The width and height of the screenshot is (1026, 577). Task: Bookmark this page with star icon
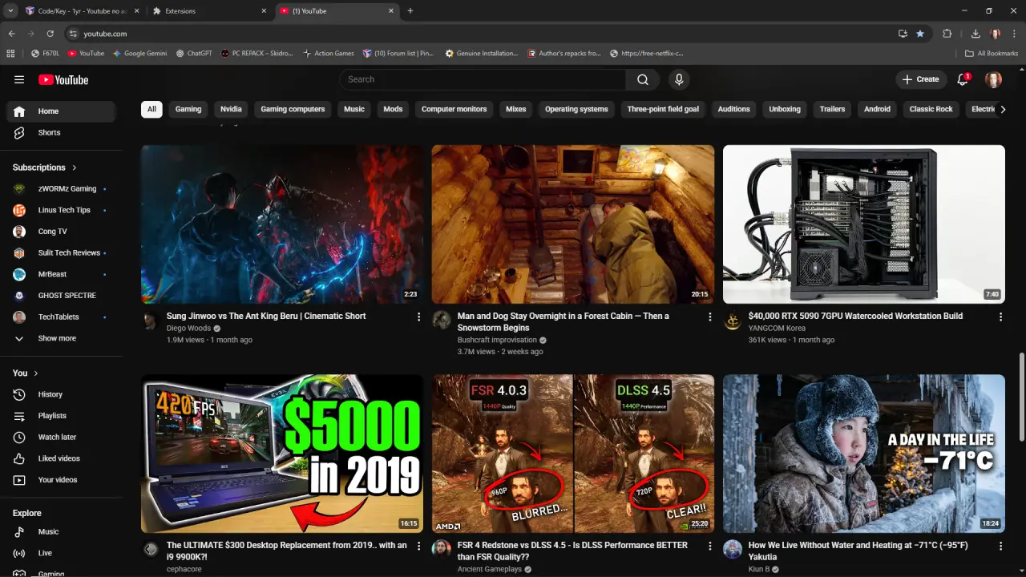[x=920, y=34]
